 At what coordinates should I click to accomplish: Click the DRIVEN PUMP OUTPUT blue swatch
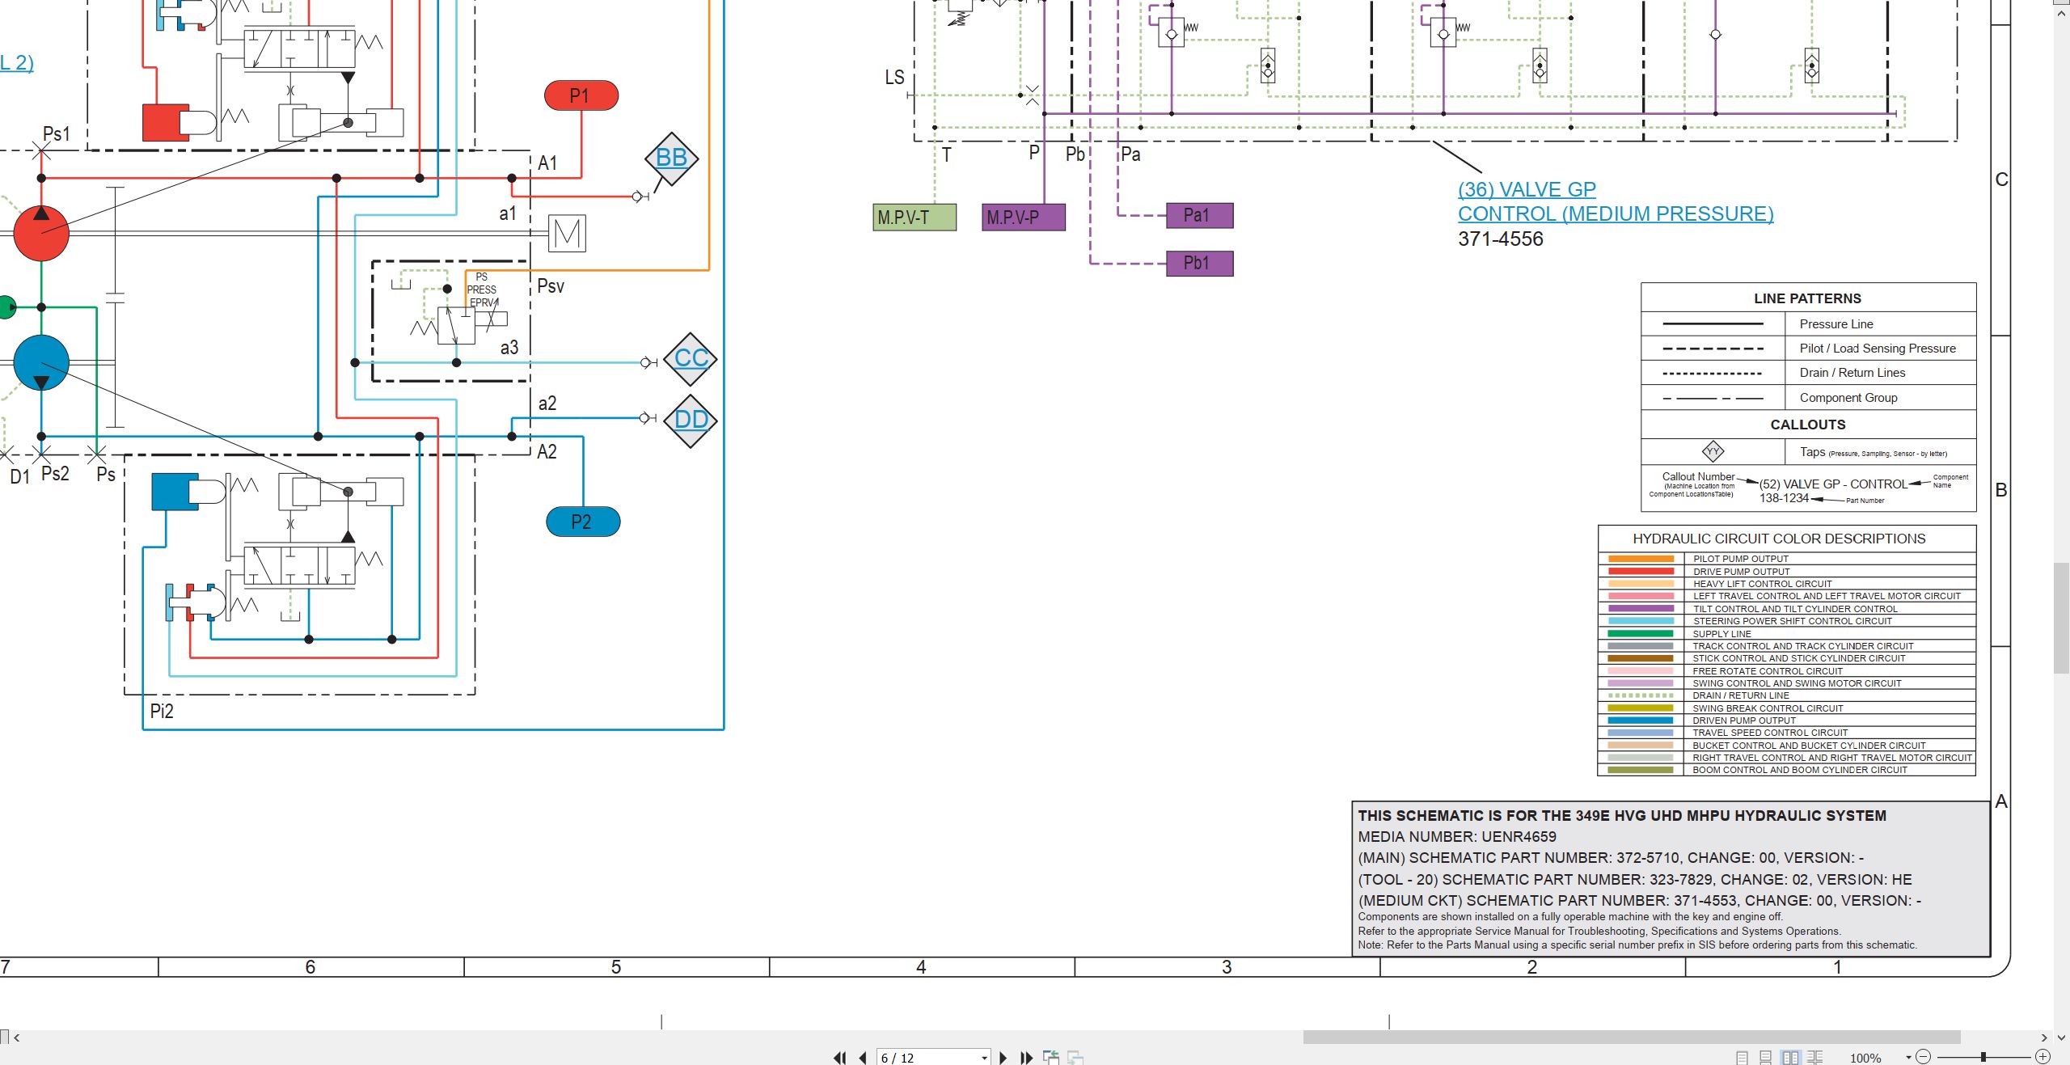click(1641, 720)
